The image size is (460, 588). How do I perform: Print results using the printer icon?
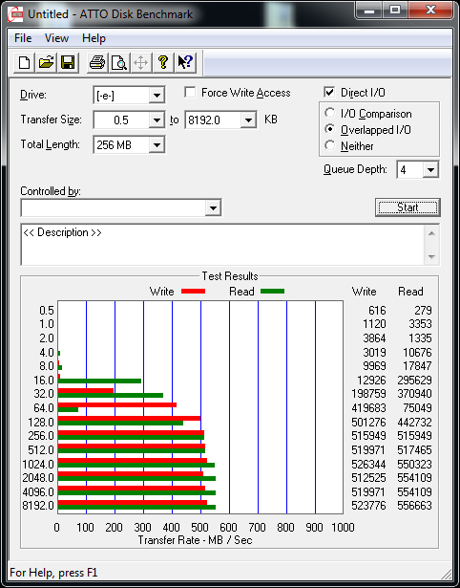97,62
